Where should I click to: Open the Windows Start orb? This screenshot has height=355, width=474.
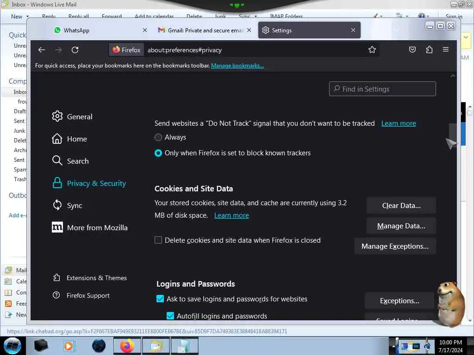coord(12,346)
